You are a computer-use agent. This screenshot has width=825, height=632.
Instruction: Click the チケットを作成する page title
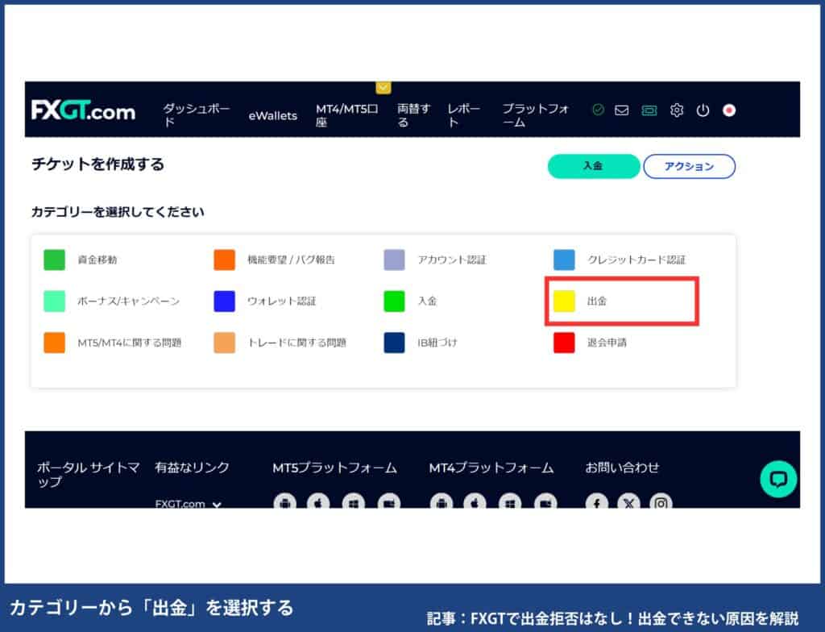pyautogui.click(x=97, y=164)
